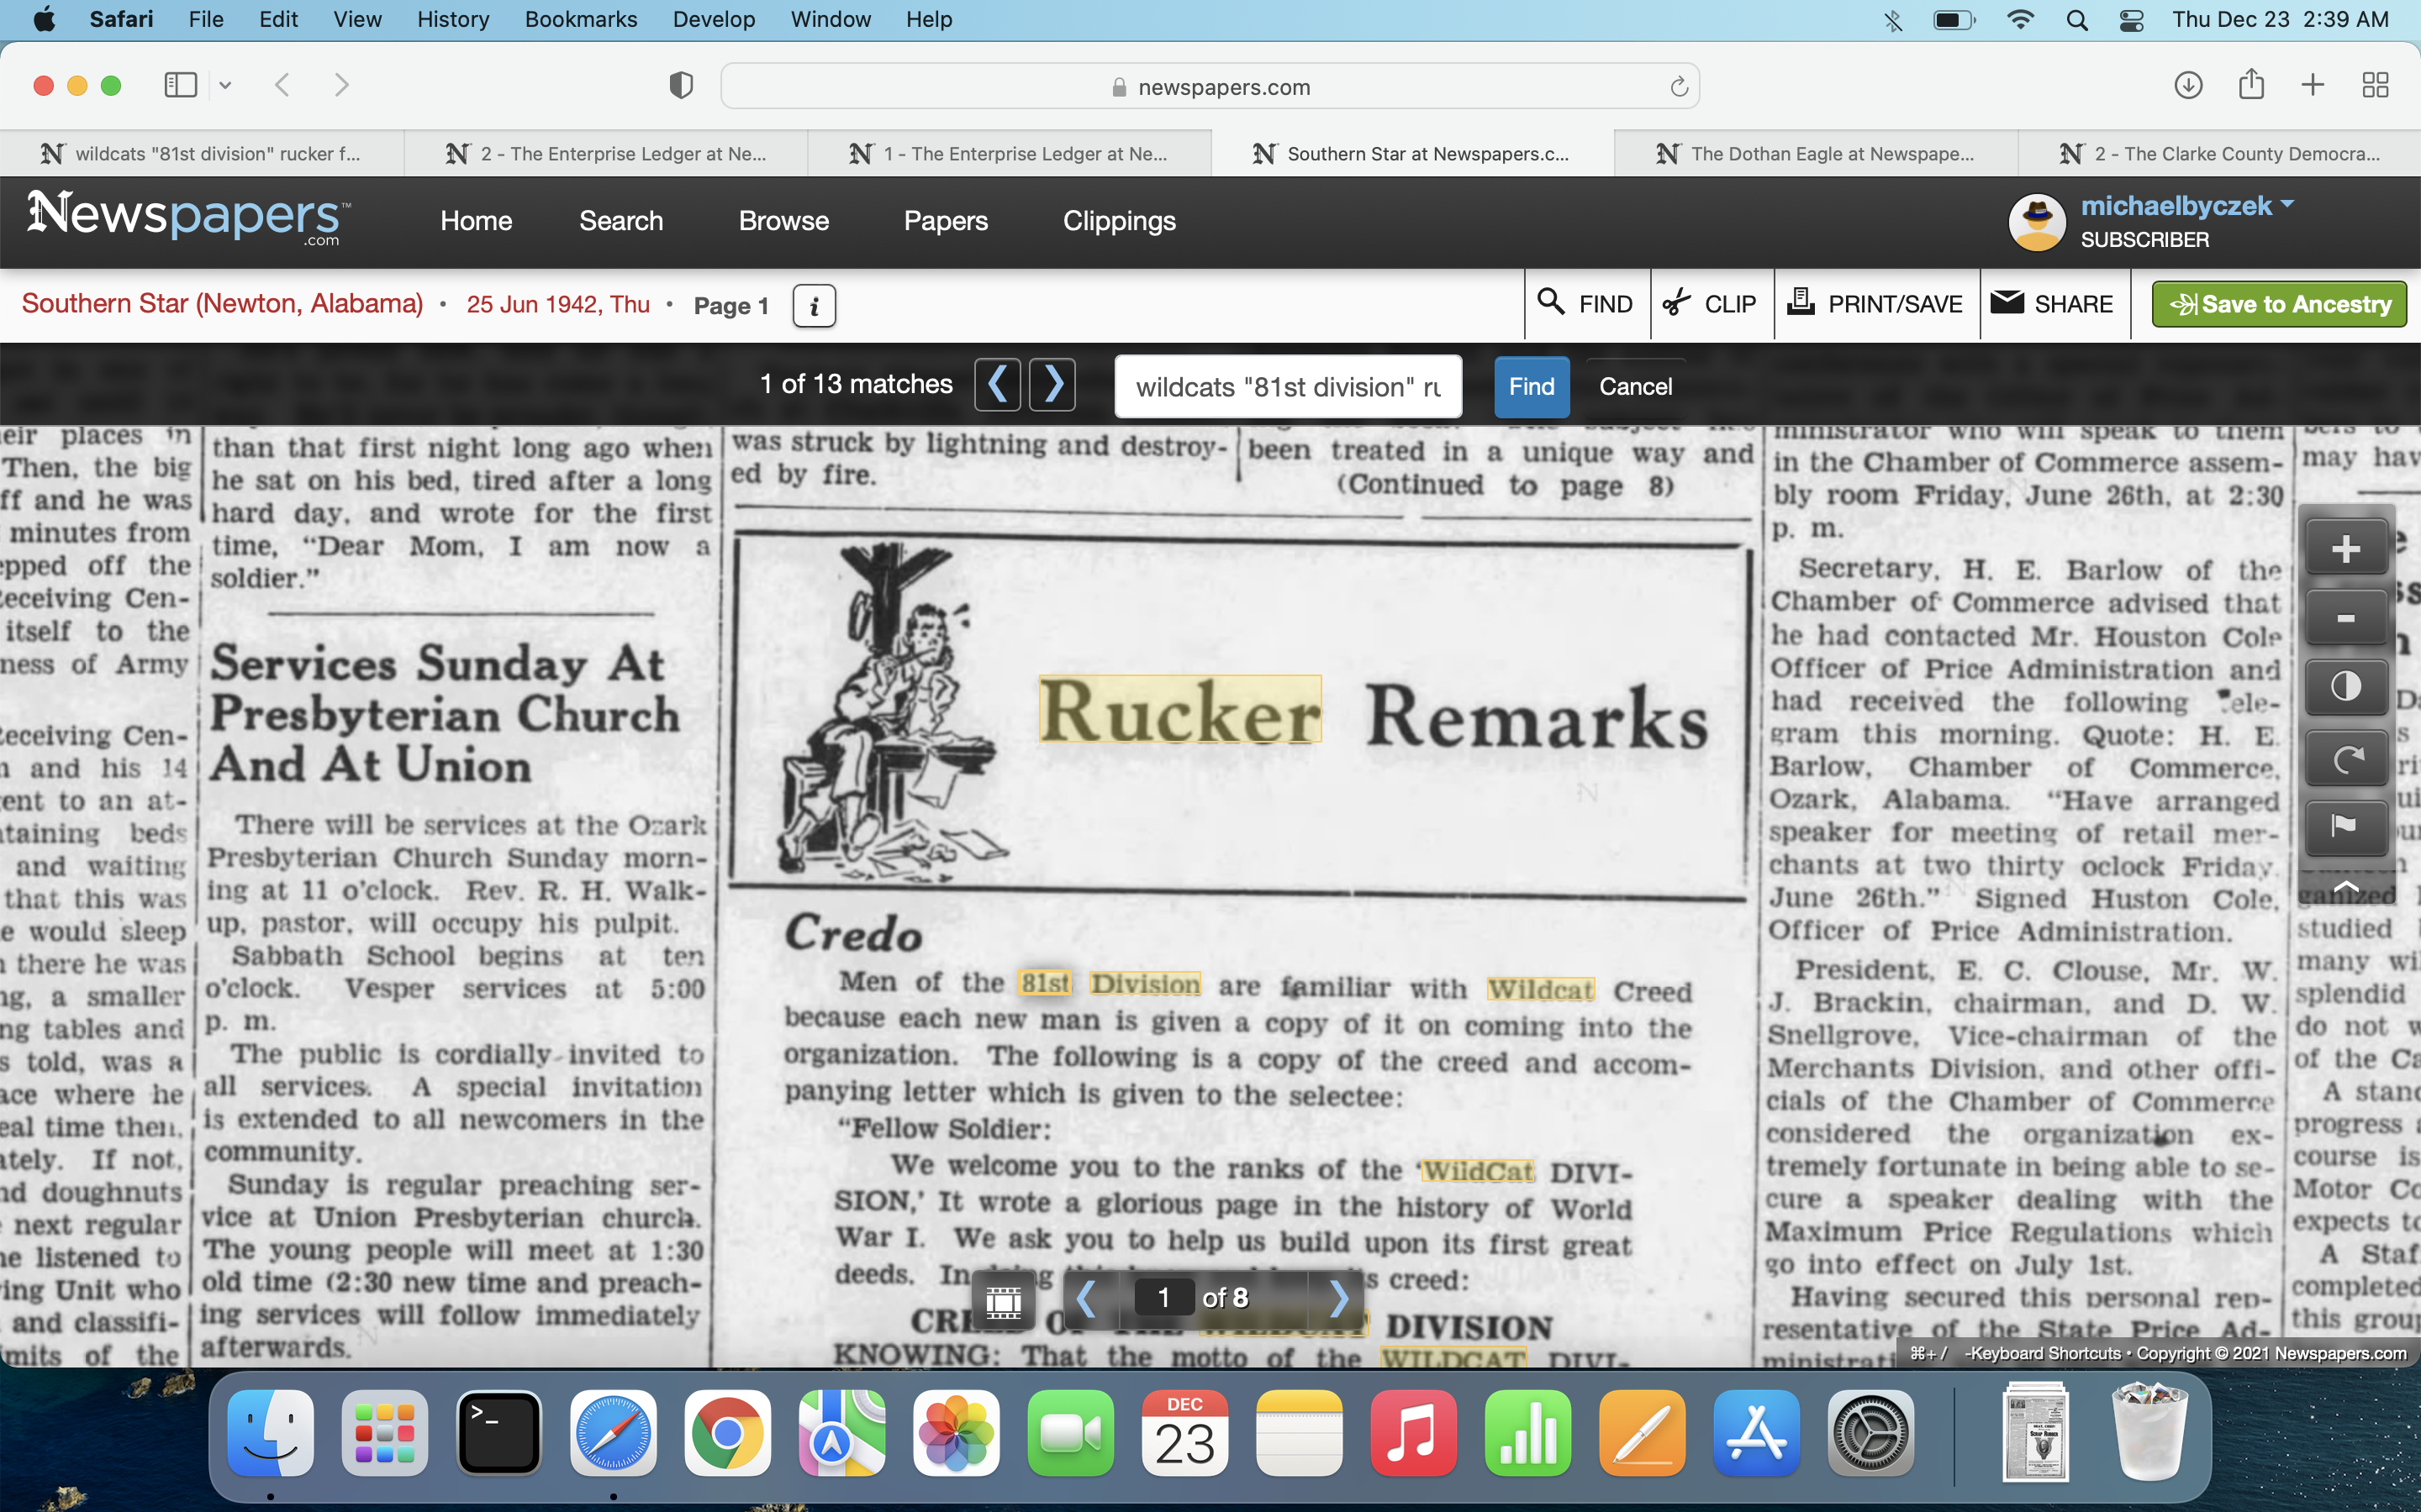The width and height of the screenshot is (2421, 1512).
Task: Go to next page of 8
Action: click(x=1337, y=1298)
